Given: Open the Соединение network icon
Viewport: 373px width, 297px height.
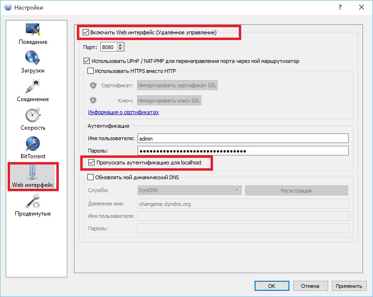Looking at the screenshot, I should (x=33, y=86).
